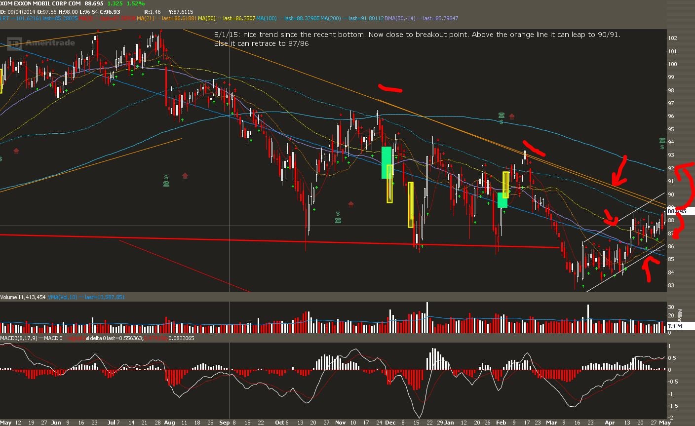Click the earnings phone icon near May 2015
The height and width of the screenshot is (426, 695).
[662, 140]
